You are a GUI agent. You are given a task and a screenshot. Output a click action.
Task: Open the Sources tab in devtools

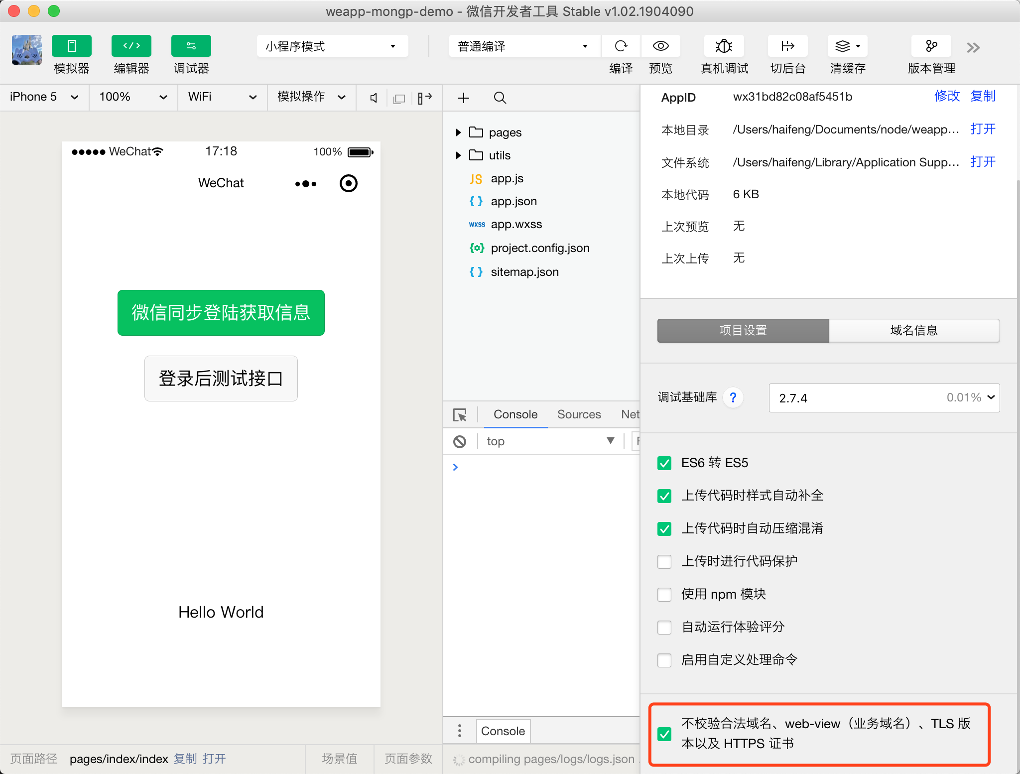(x=579, y=414)
